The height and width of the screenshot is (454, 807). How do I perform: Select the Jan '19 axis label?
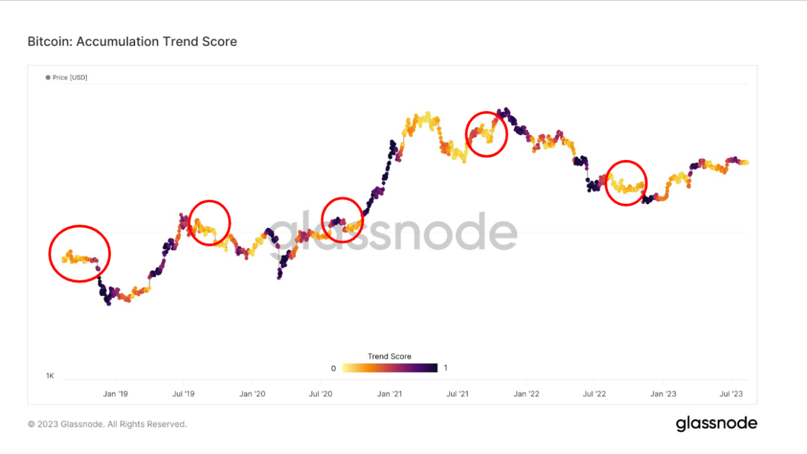115,393
